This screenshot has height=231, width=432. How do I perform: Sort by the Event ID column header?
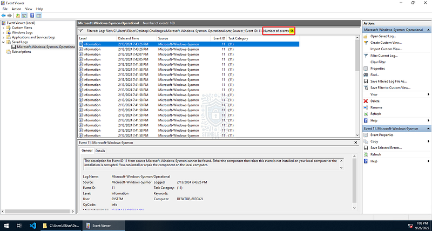(219, 38)
